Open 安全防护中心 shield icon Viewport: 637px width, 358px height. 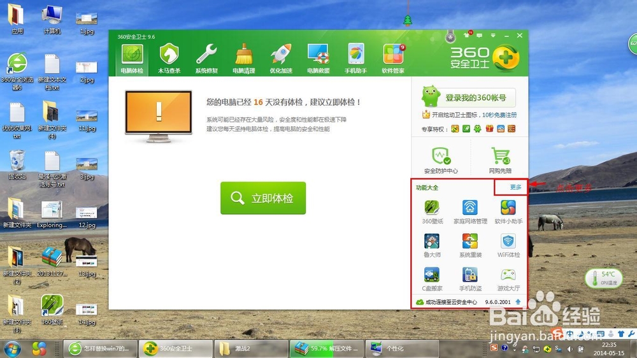[441, 161]
